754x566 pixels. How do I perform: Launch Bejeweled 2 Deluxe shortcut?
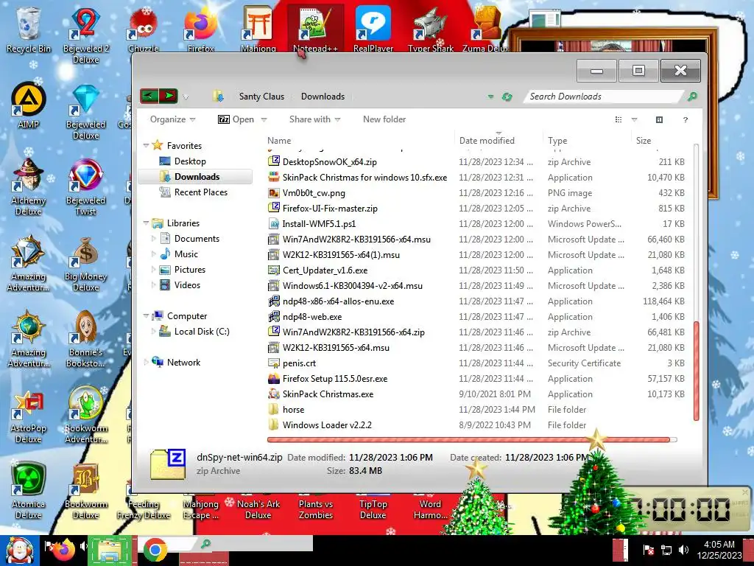pyautogui.click(x=85, y=35)
